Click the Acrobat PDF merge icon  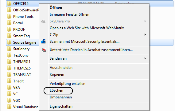click(44, 50)
